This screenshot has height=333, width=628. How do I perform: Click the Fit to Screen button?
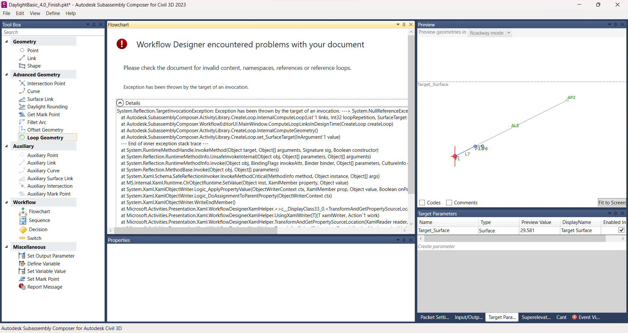[x=612, y=202]
